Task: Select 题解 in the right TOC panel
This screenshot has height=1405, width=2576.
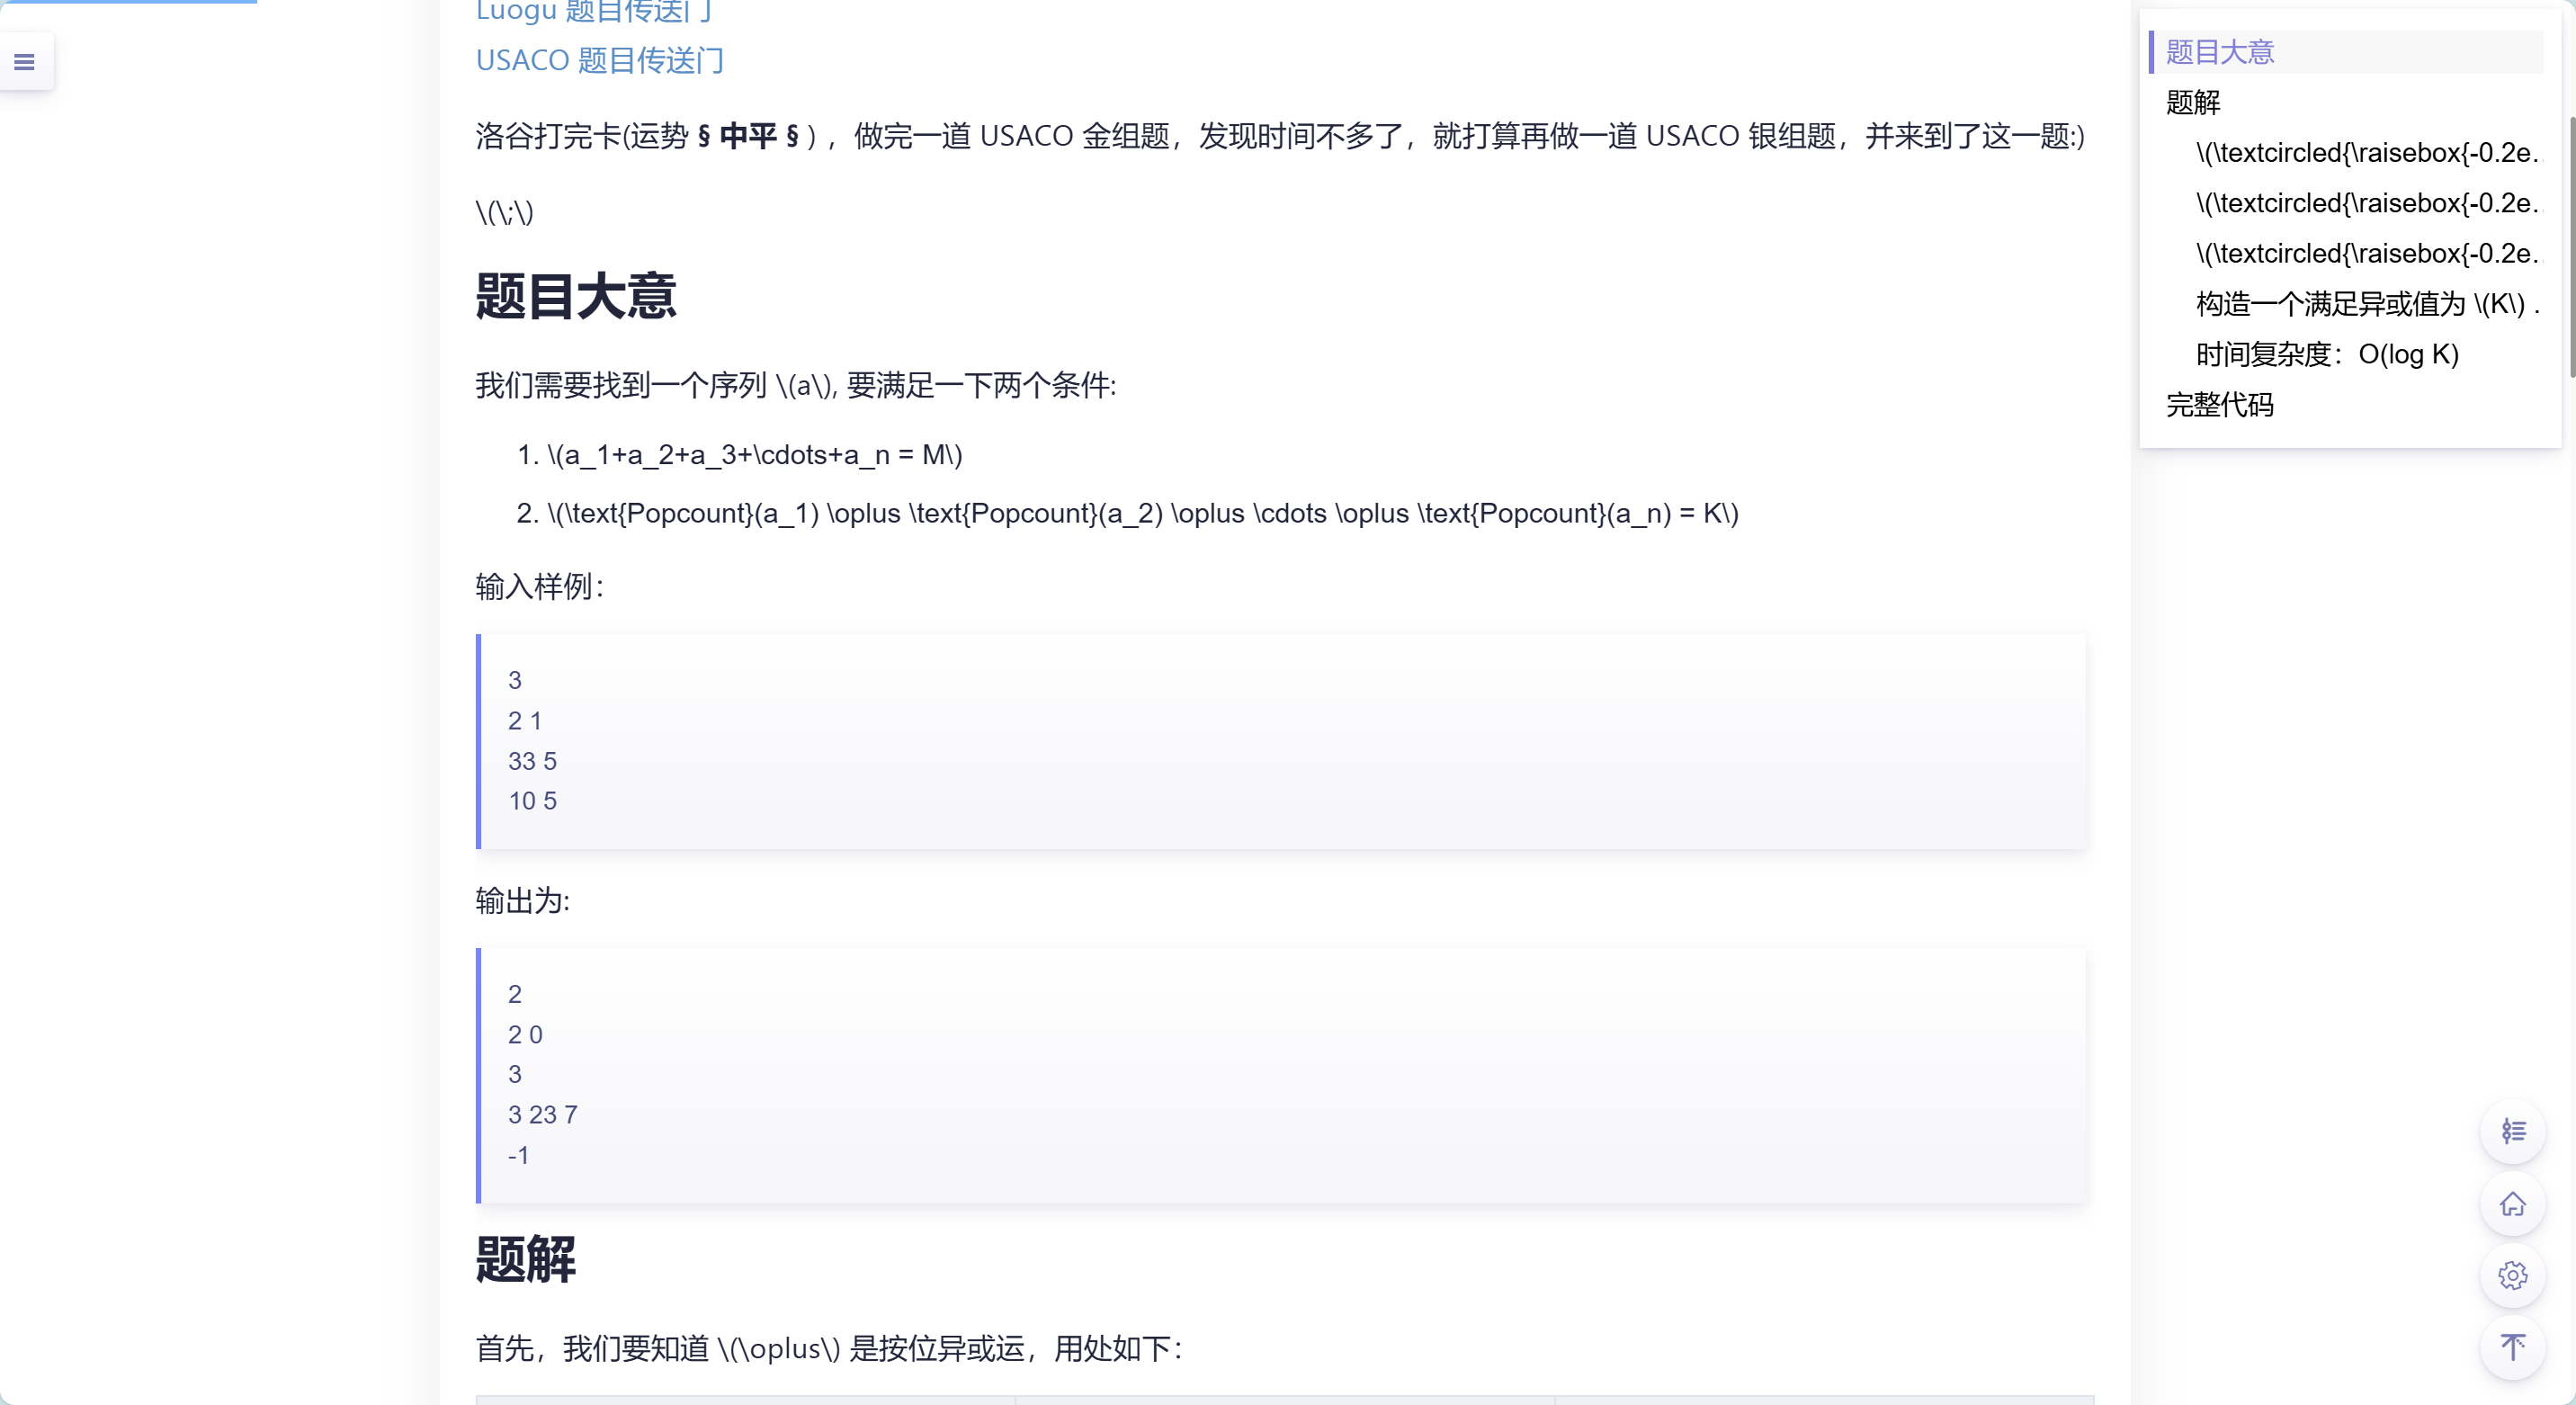Action: [2192, 103]
